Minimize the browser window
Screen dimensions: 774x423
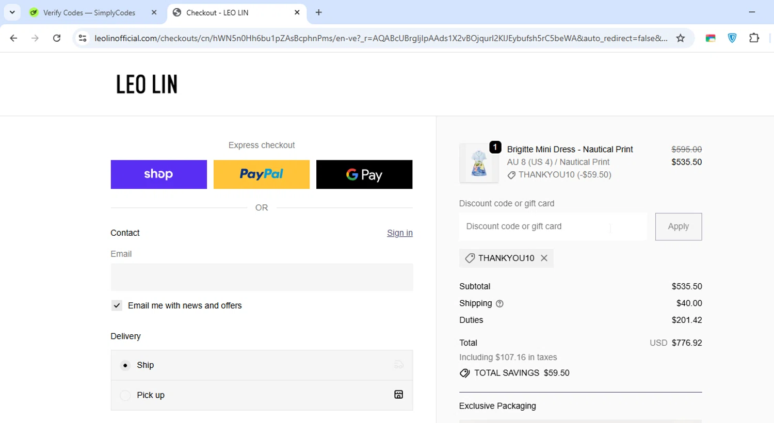752,12
